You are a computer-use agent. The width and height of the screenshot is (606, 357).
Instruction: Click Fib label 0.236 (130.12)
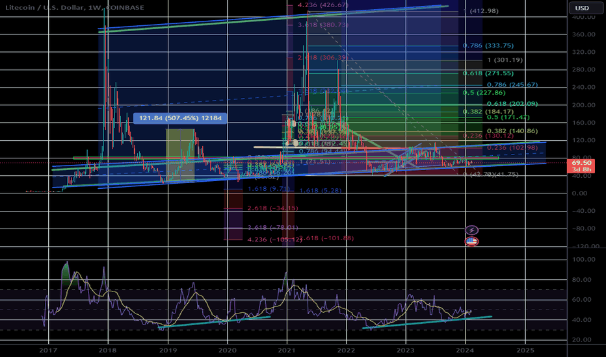point(488,136)
